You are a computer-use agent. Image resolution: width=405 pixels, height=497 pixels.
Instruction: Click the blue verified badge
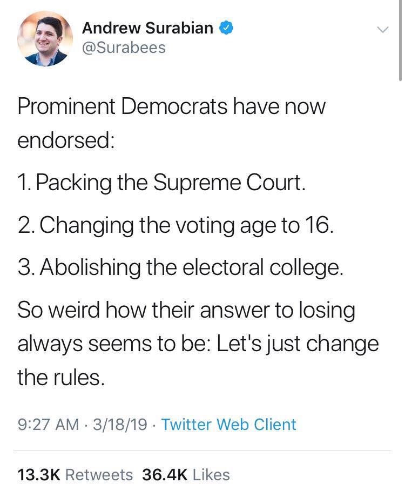tap(227, 28)
